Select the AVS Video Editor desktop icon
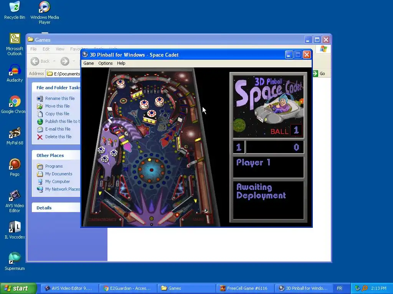The image size is (393, 294). 15,201
